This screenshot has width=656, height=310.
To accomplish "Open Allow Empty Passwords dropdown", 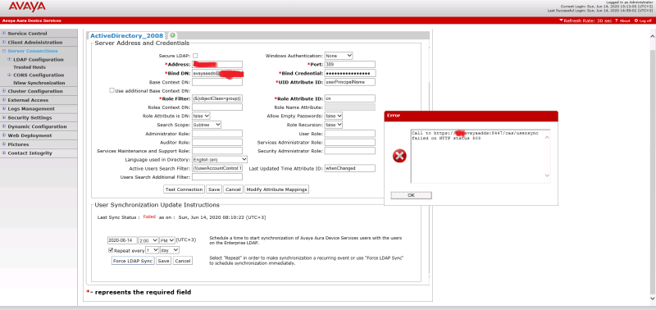I will pos(334,116).
